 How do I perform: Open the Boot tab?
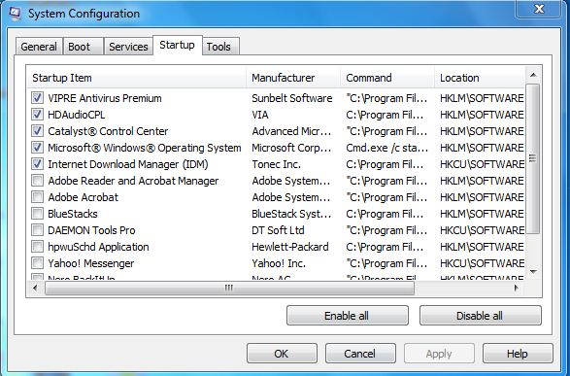click(x=83, y=47)
